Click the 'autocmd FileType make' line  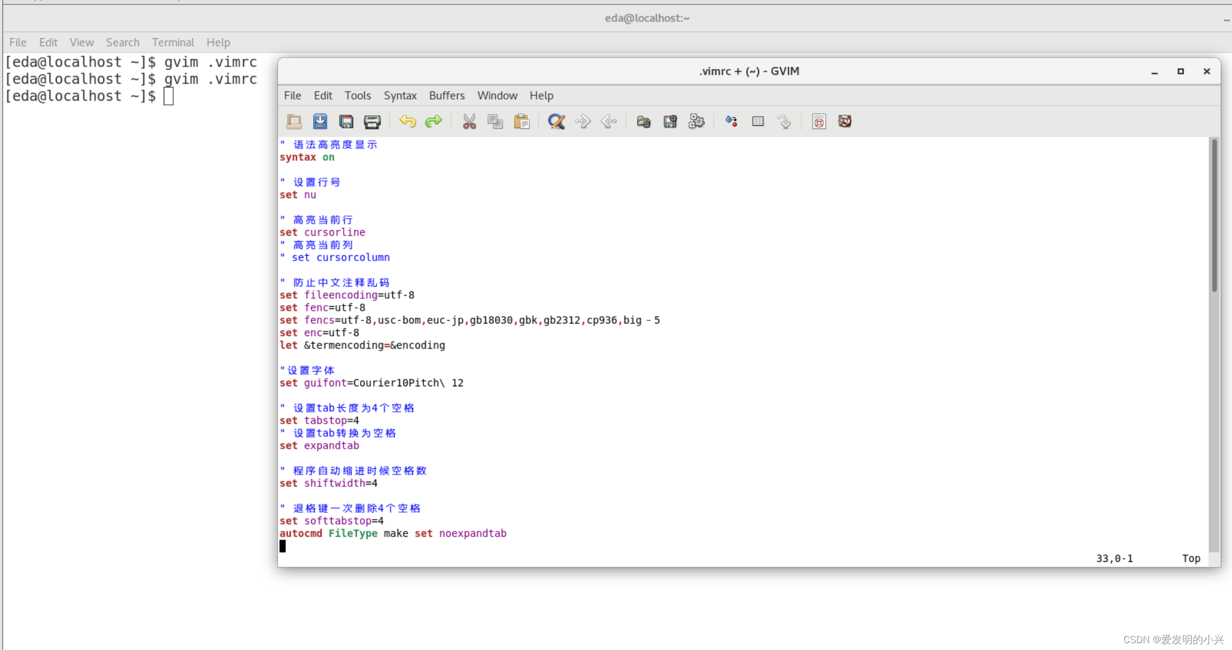(393, 534)
